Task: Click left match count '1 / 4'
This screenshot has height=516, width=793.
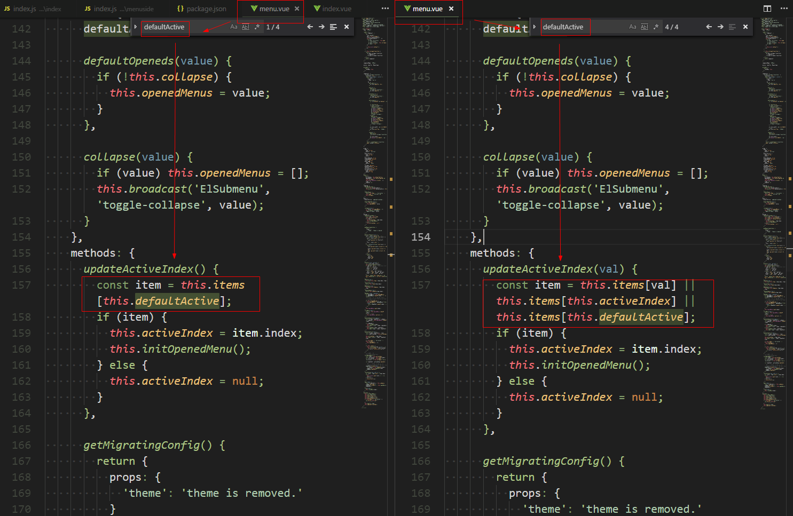Action: pyautogui.click(x=273, y=27)
